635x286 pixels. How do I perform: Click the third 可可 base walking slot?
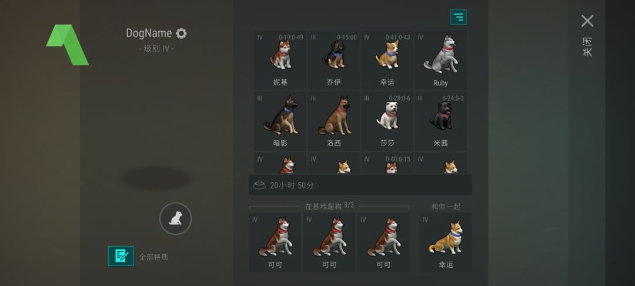click(x=383, y=242)
